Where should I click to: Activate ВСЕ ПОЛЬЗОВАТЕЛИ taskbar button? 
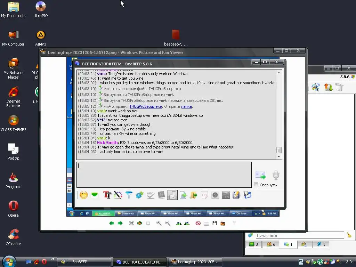[140, 262]
